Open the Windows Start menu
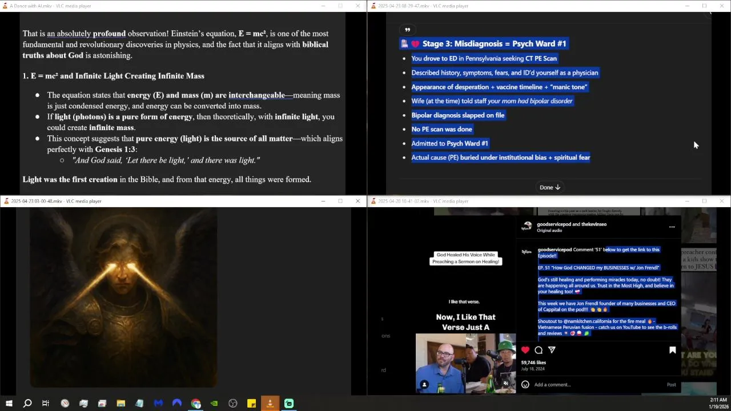The width and height of the screenshot is (731, 411). click(x=9, y=404)
